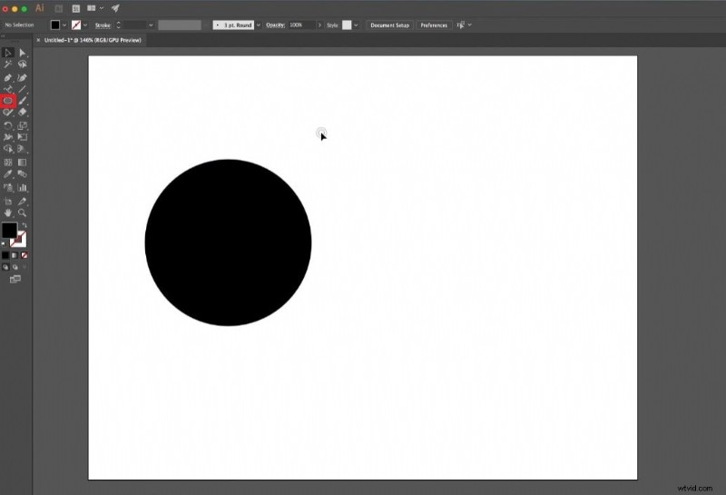This screenshot has height=495, width=726.
Task: Select the Curvature tool
Action: click(22, 77)
